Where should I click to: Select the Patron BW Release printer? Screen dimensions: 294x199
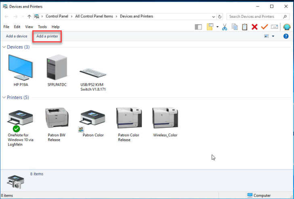coord(57,124)
